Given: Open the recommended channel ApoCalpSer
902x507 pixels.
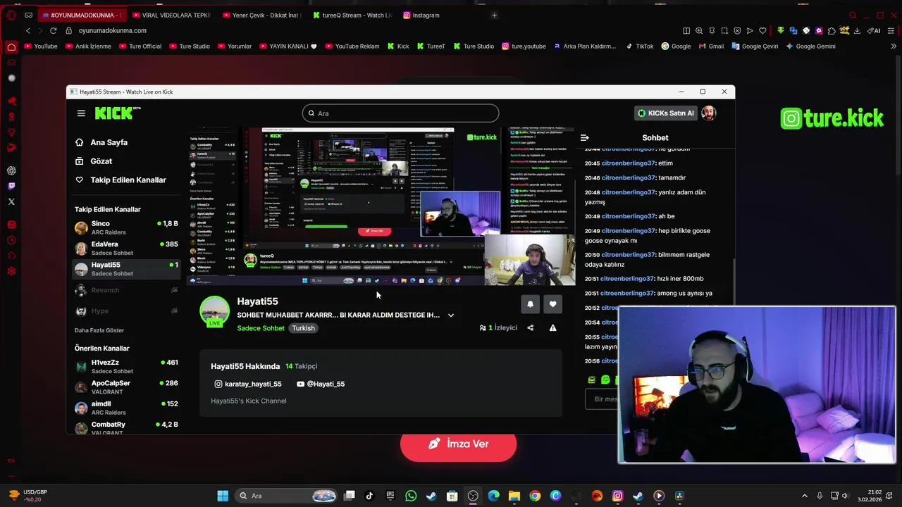Looking at the screenshot, I should coord(126,387).
